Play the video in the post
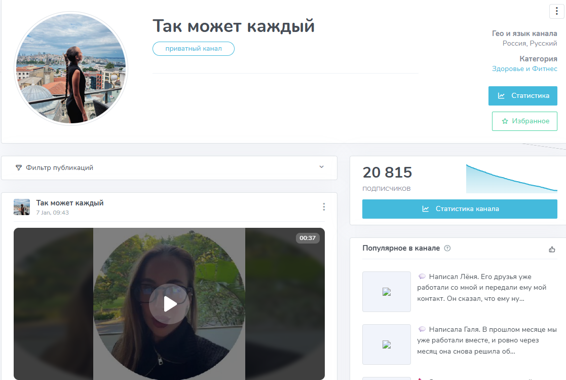This screenshot has width=566, height=380. (x=169, y=303)
